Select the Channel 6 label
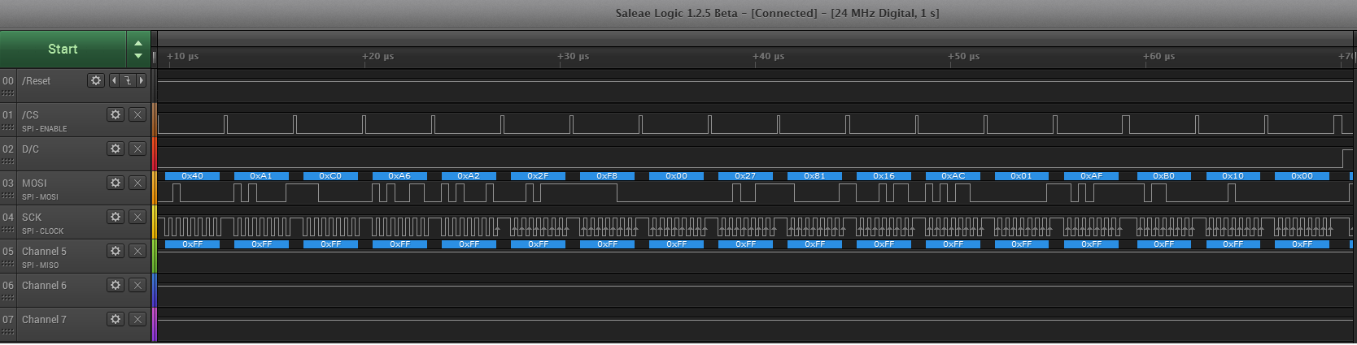Screen dimensions: 1357x345 tap(44, 286)
